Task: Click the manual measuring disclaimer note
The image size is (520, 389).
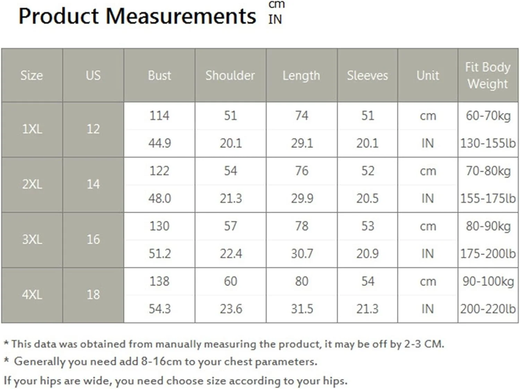Action: 224,344
